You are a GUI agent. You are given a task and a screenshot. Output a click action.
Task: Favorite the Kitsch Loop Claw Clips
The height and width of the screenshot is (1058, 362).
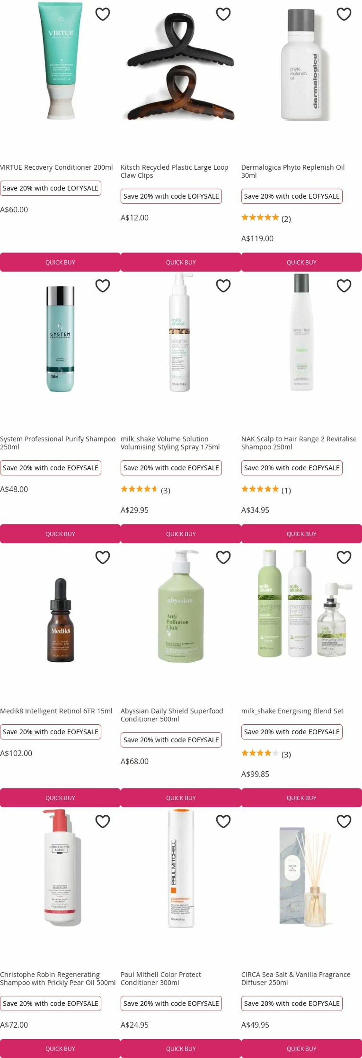tap(223, 14)
